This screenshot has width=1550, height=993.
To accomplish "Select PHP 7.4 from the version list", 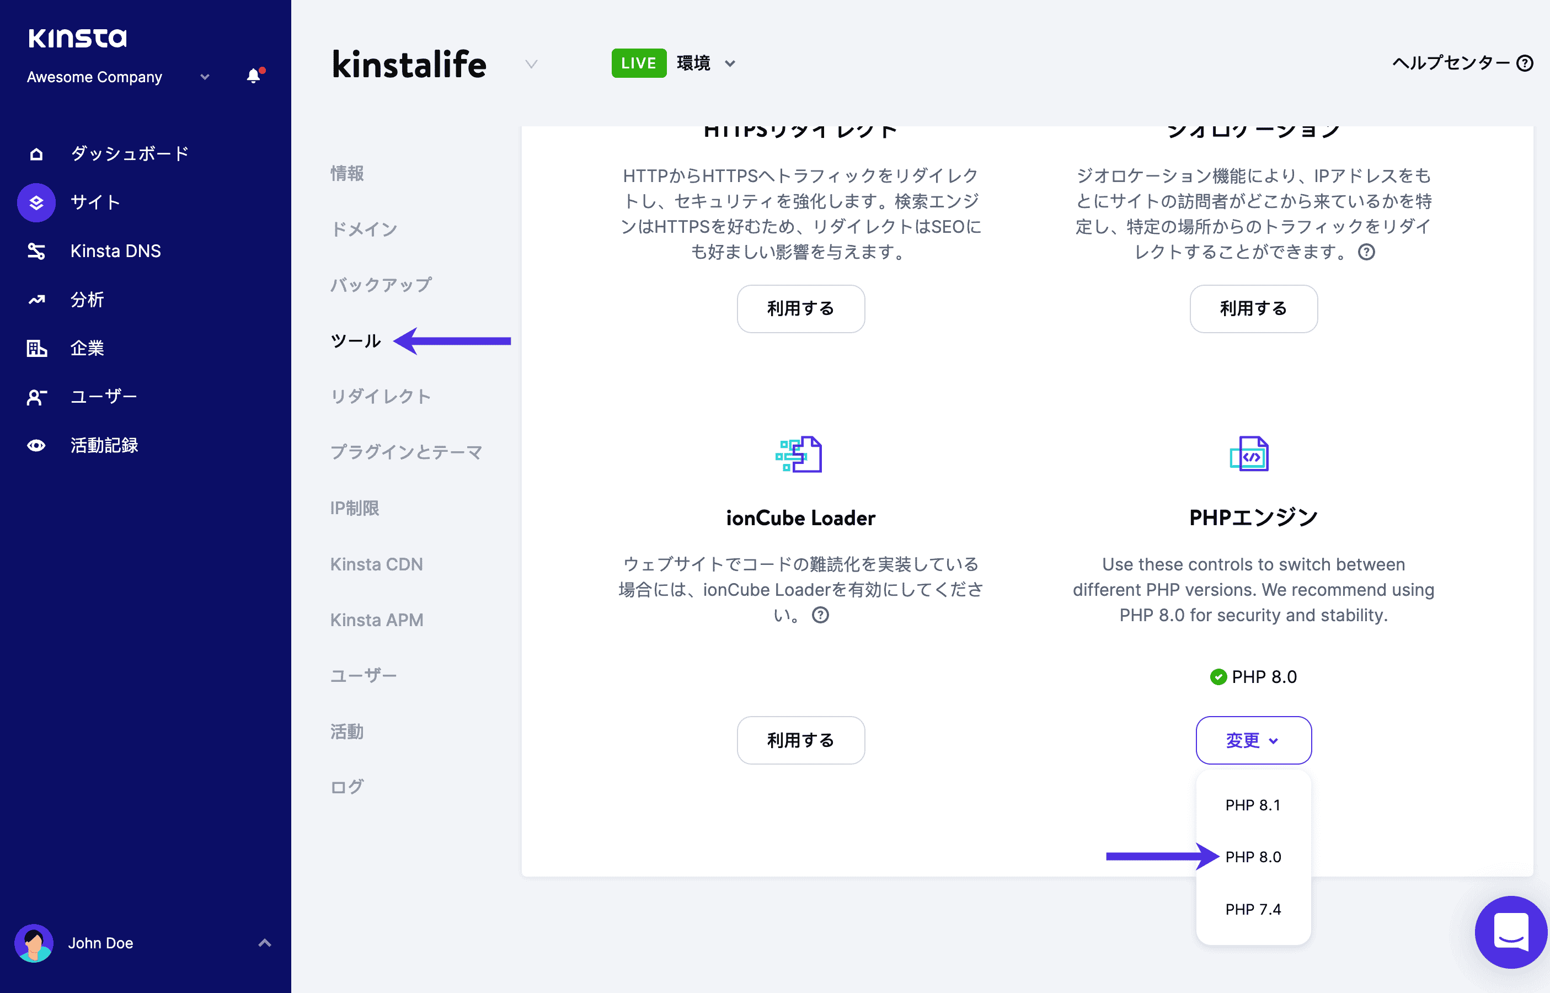I will click(1252, 909).
